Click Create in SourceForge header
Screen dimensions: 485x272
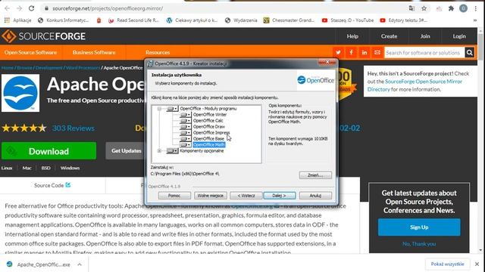[389, 36]
